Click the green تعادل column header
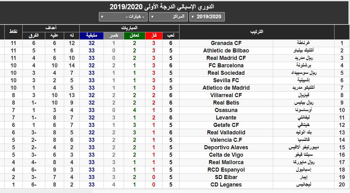 (x=135, y=36)
